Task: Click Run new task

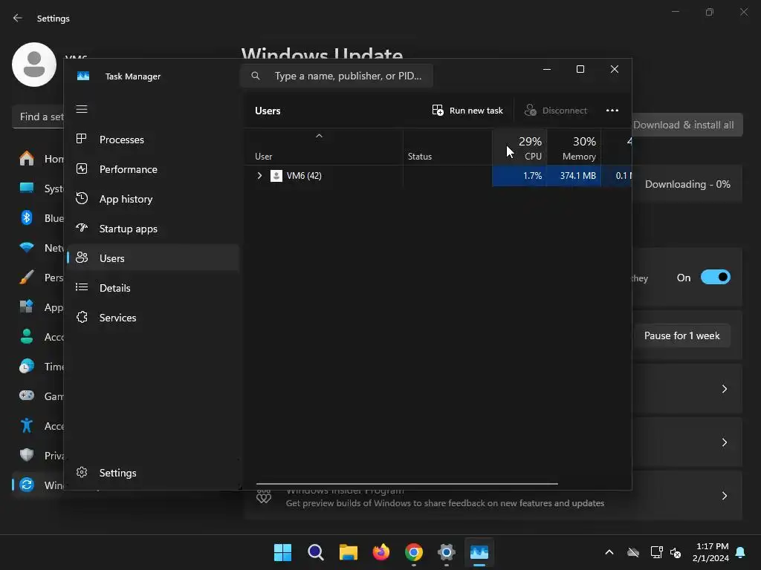Action: tap(467, 111)
